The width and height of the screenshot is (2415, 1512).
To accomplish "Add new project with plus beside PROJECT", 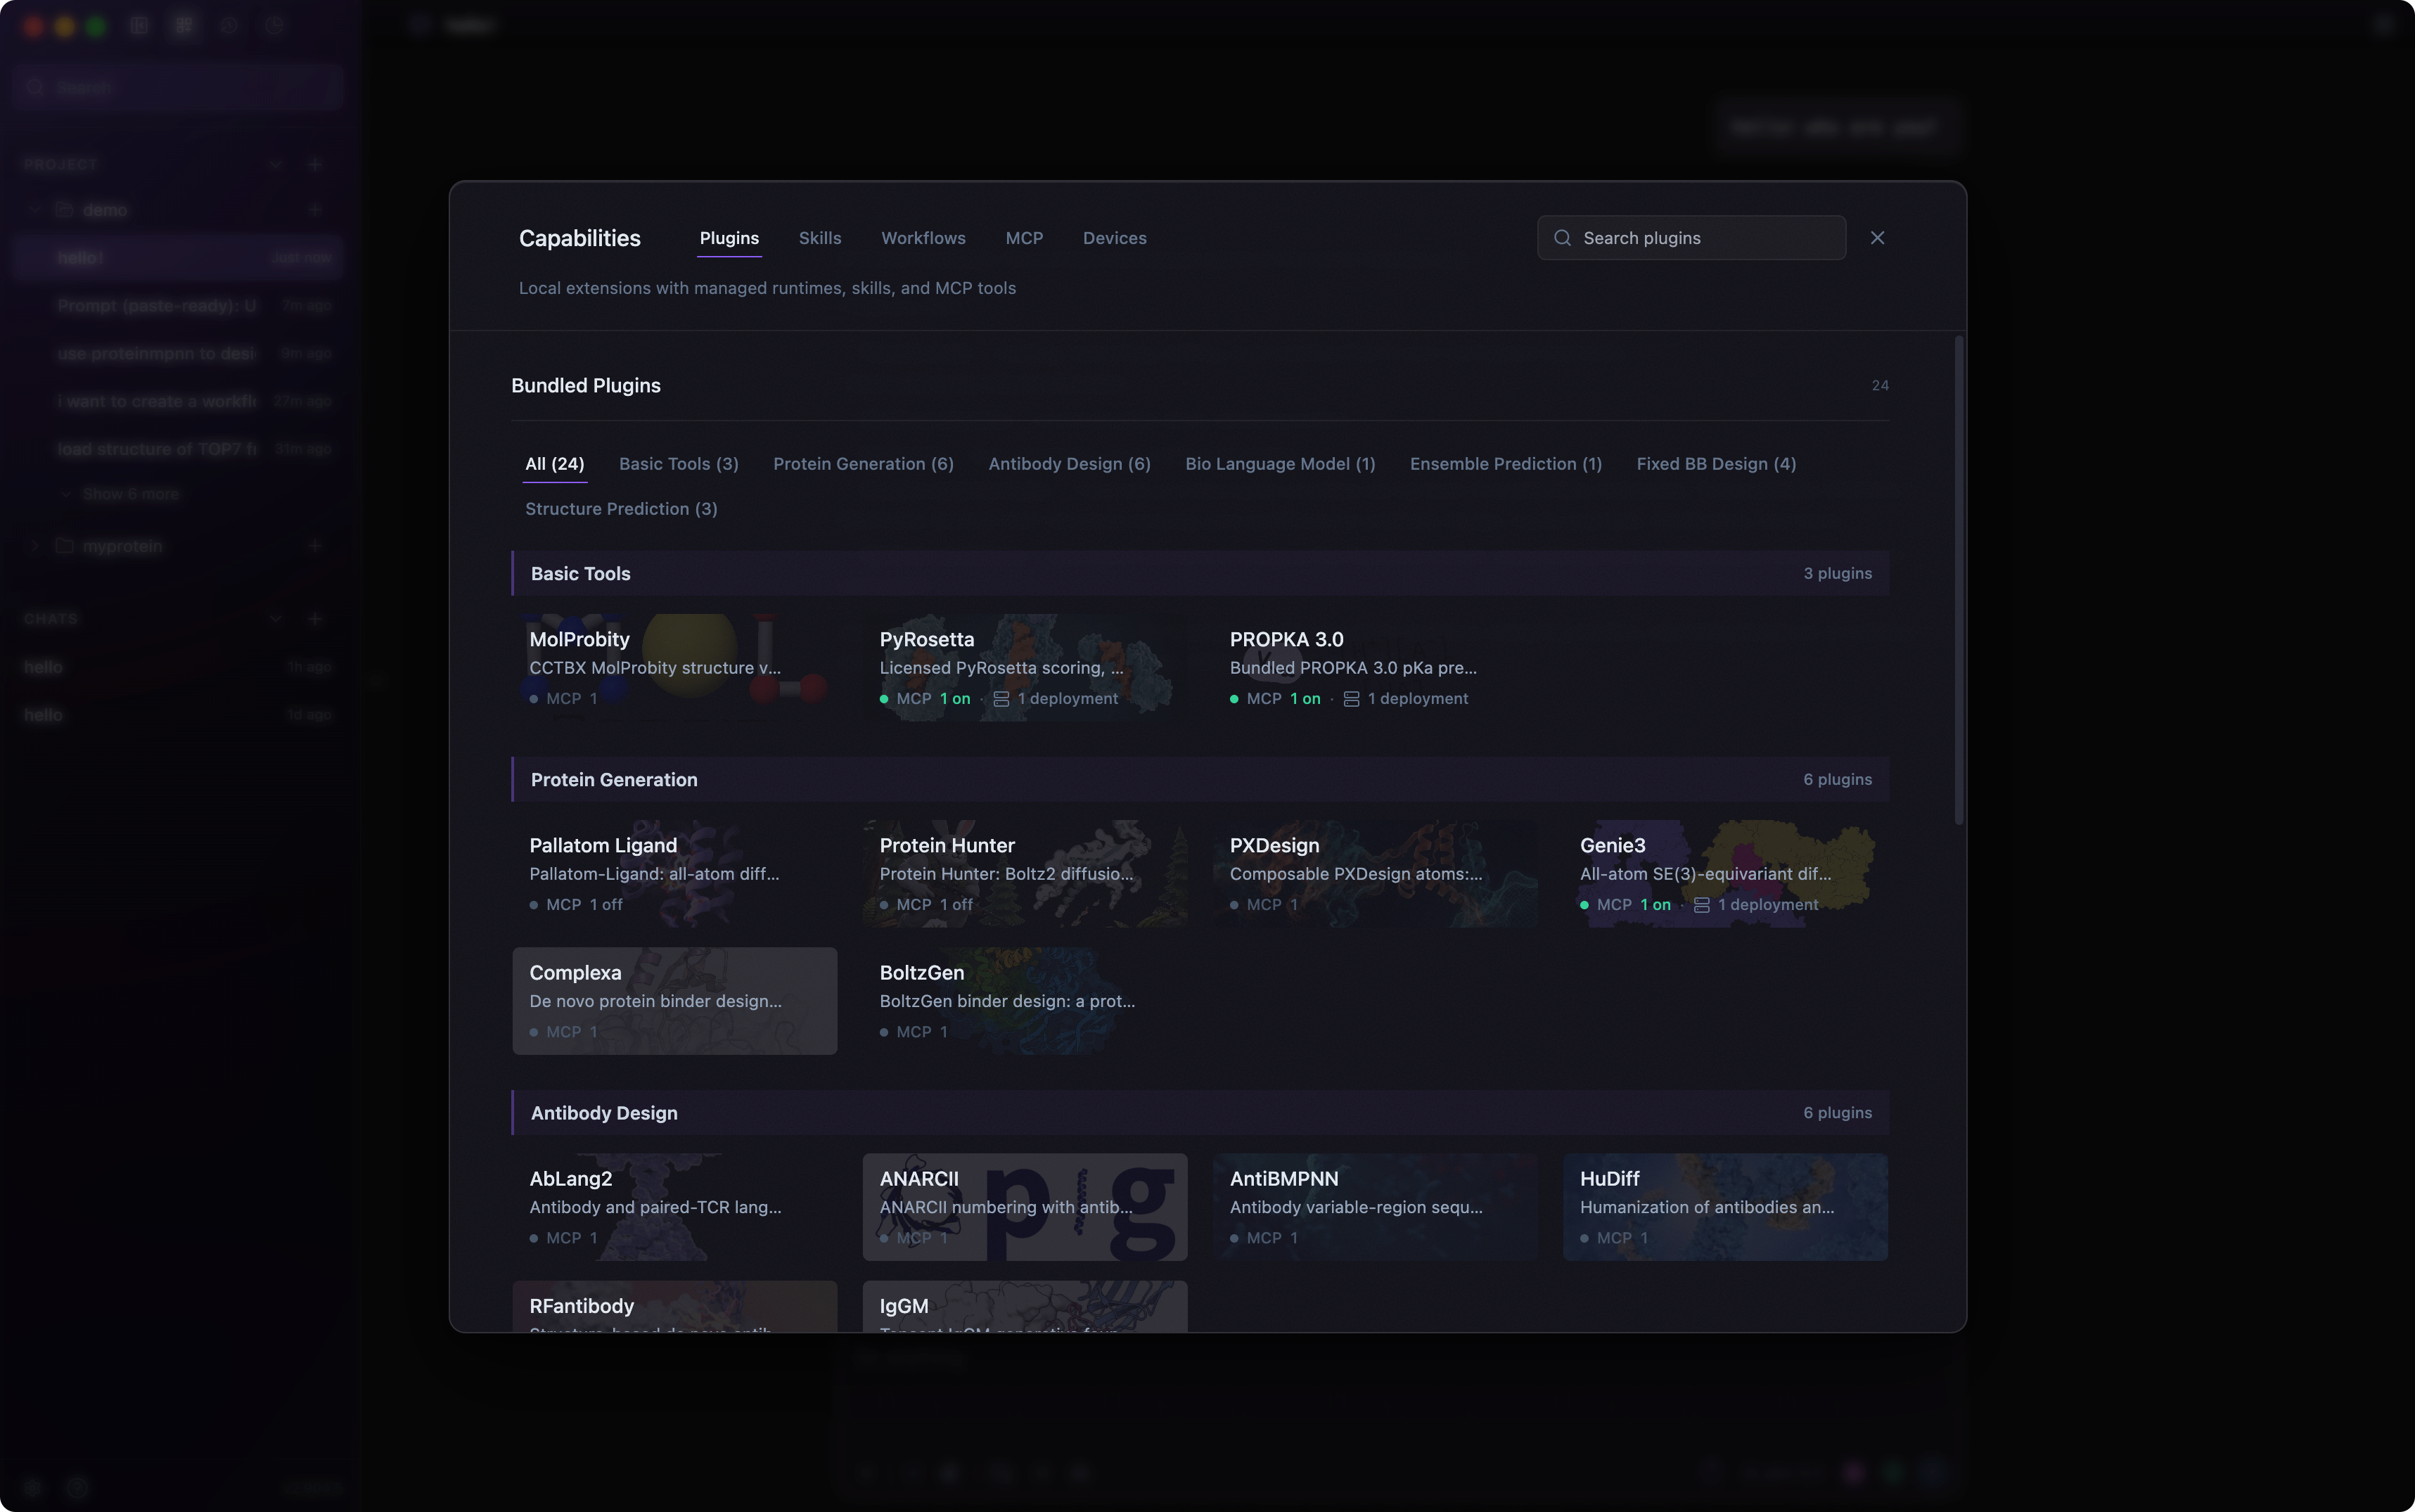I will point(315,164).
